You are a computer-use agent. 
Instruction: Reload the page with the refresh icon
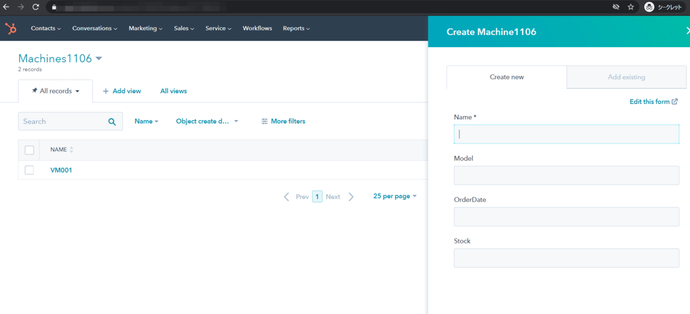(36, 7)
